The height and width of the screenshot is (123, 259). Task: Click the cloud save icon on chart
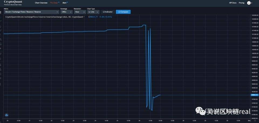pyautogui.click(x=6, y=115)
